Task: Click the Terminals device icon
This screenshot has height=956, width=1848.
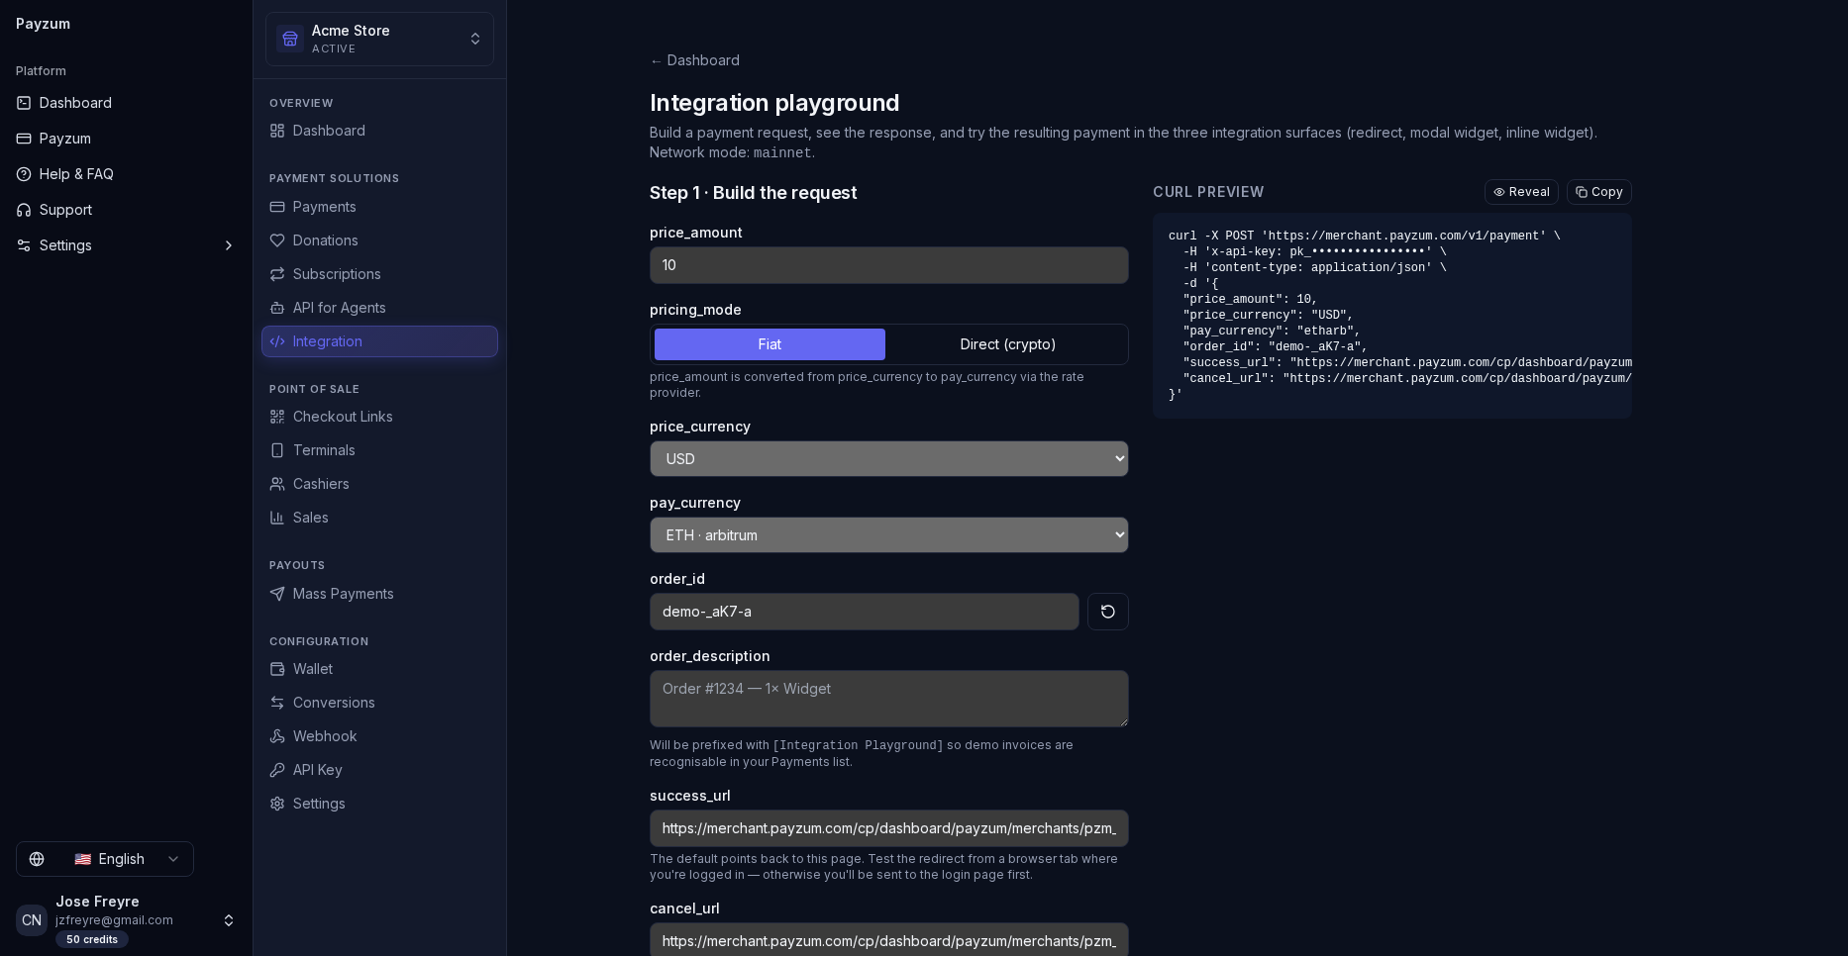Action: click(x=277, y=450)
